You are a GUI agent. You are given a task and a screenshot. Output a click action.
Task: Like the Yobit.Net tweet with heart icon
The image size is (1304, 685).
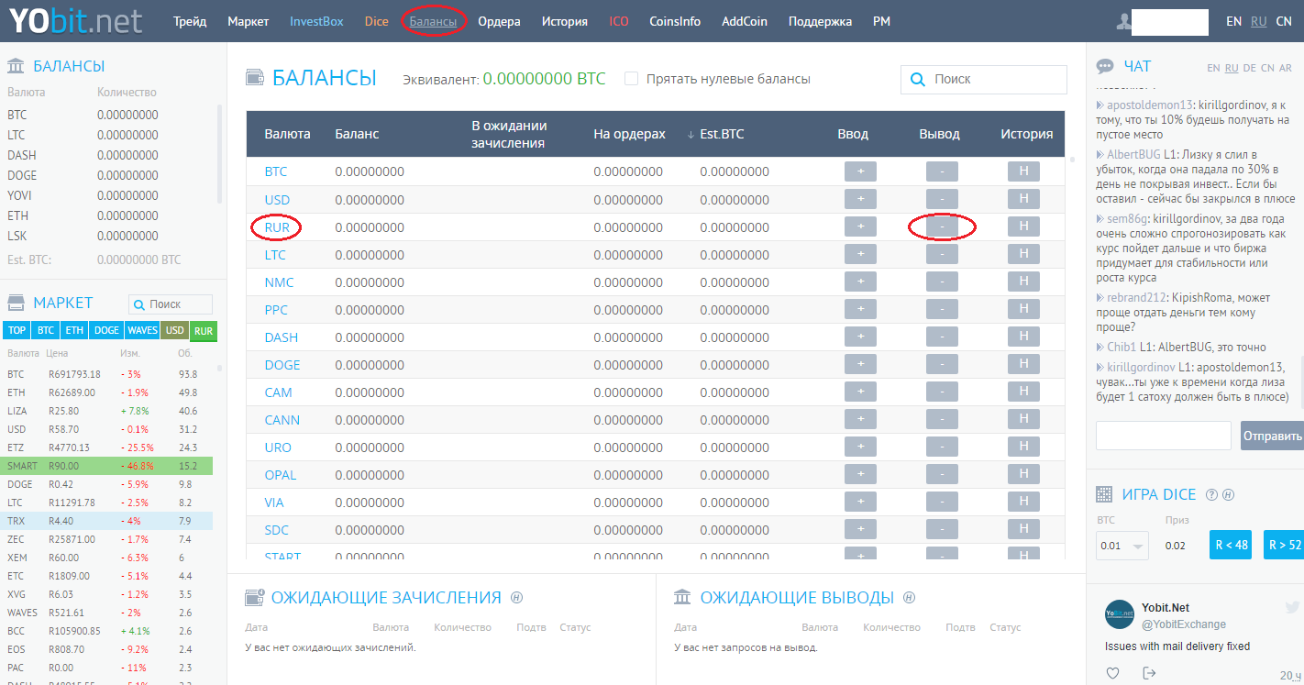coord(1112,673)
